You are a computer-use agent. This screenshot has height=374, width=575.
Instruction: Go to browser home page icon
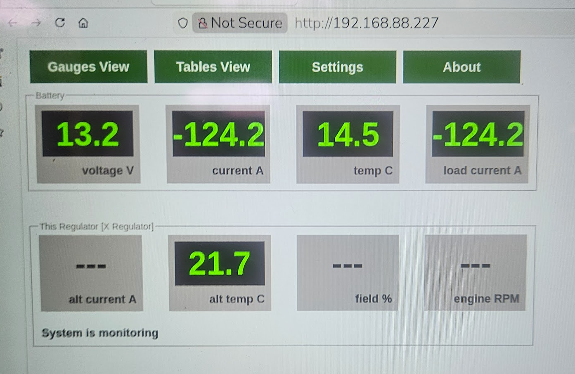click(83, 22)
